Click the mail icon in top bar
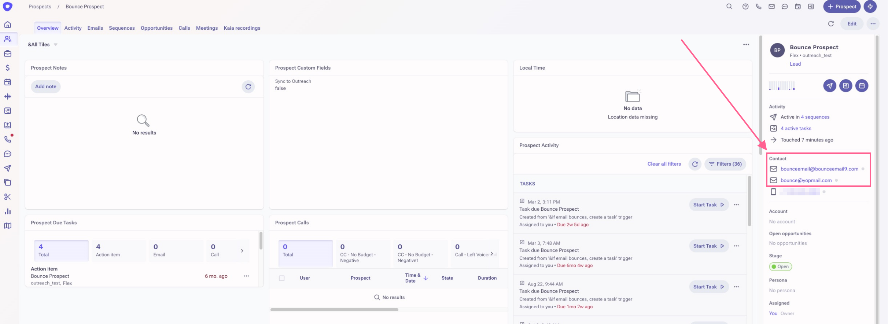888x324 pixels. [x=771, y=7]
